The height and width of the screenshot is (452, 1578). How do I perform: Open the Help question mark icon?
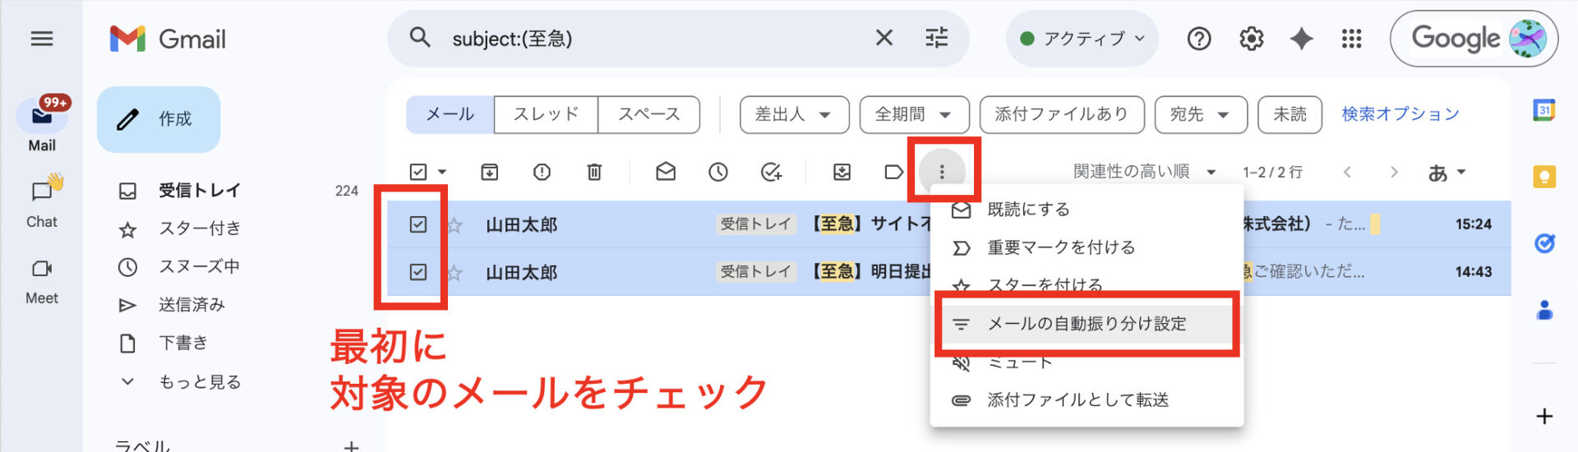[1199, 39]
